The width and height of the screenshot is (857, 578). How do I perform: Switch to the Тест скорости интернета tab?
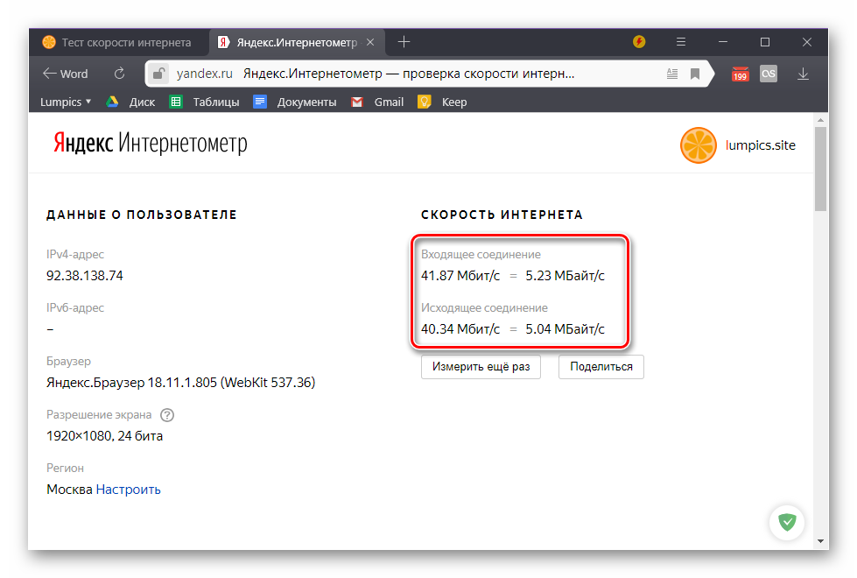tap(116, 42)
